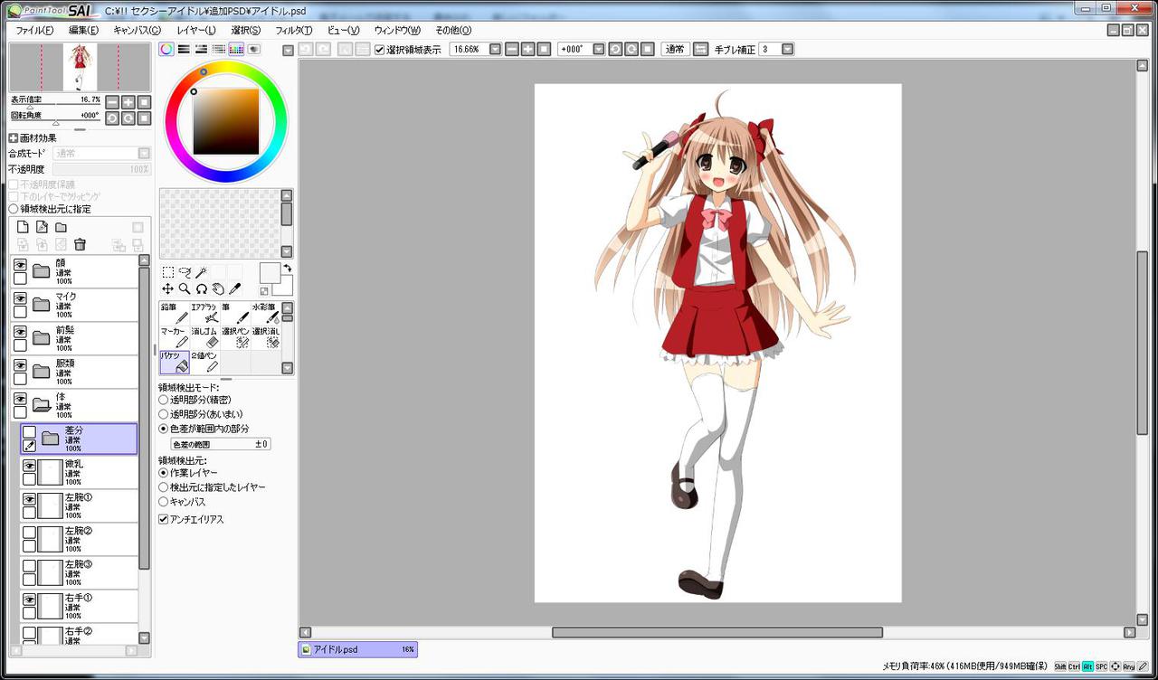The height and width of the screenshot is (680, 1158).
Task: Rotate view counterclockwise in top toolbar
Action: coord(615,49)
